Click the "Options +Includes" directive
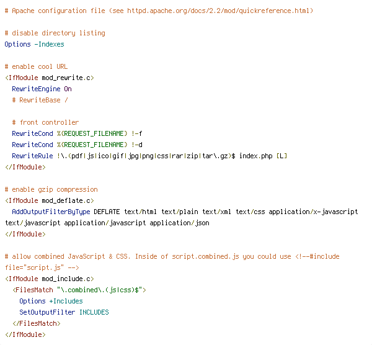The image size is (372, 345). pos(51,301)
